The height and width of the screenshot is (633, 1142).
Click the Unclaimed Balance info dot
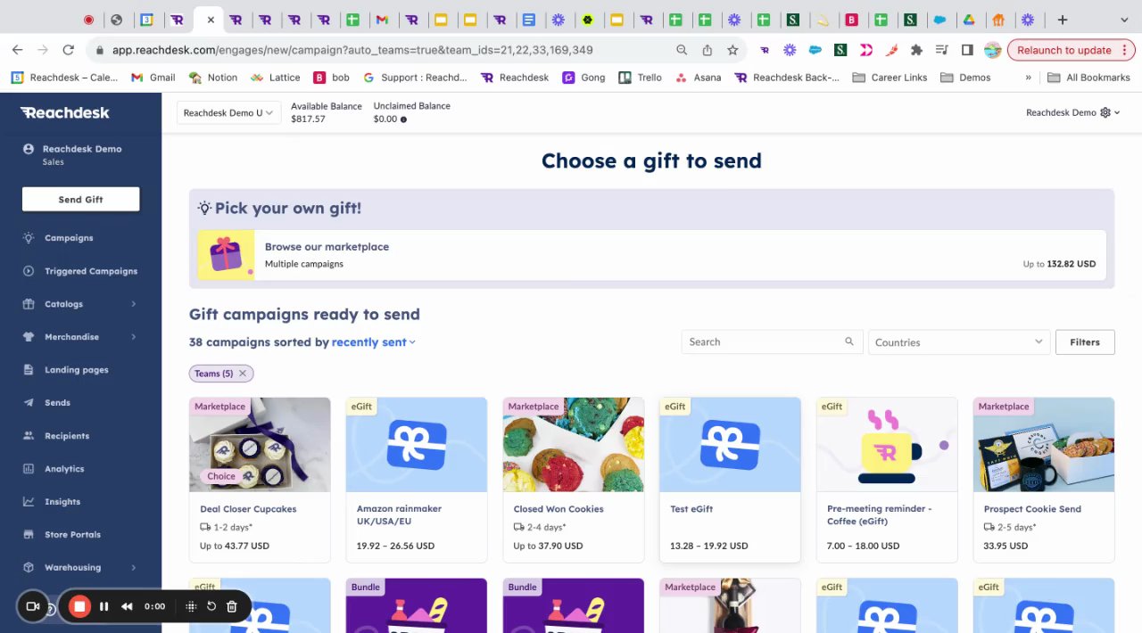click(403, 119)
